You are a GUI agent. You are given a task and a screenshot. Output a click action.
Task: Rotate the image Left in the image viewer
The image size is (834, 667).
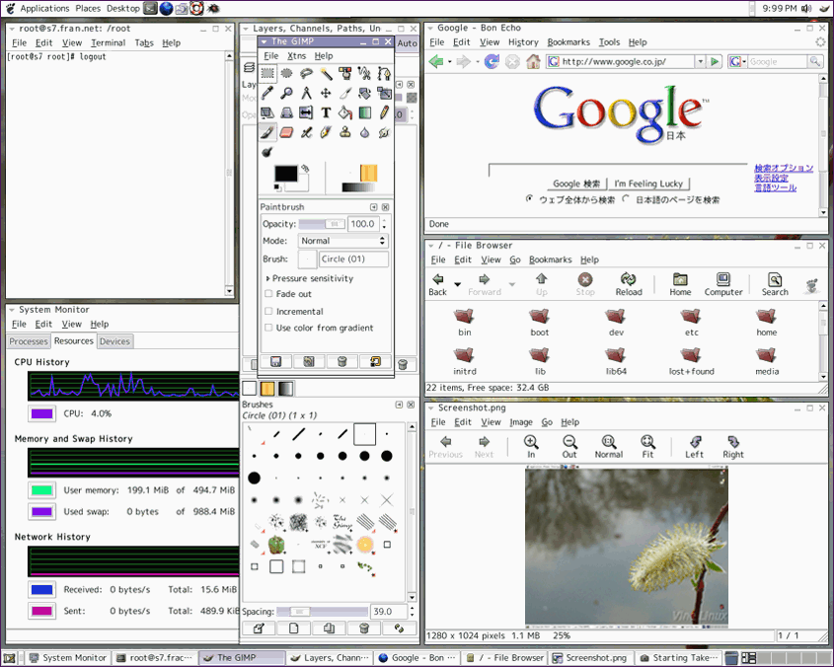point(694,447)
